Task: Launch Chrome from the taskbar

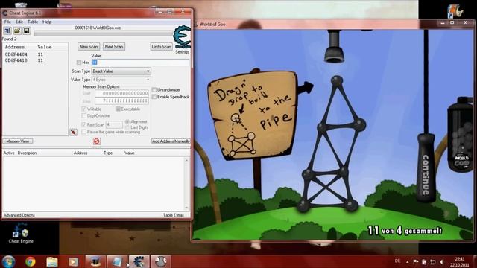Action: tap(30, 261)
